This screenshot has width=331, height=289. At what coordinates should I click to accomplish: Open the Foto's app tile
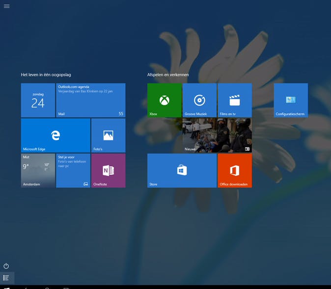pyautogui.click(x=108, y=135)
